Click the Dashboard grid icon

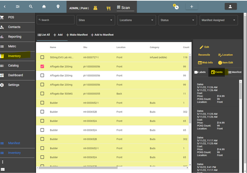[x=2, y=75]
